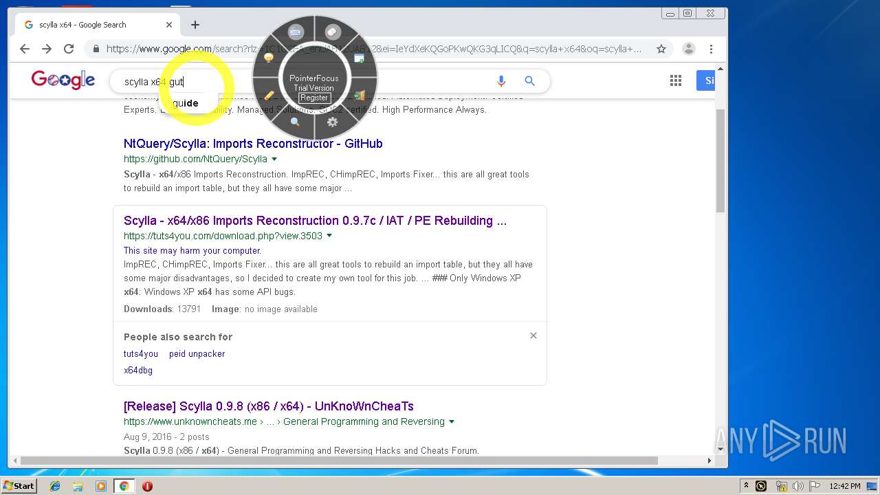880x495 pixels.
Task: Search for 'tuts4you' related query
Action: click(x=141, y=354)
